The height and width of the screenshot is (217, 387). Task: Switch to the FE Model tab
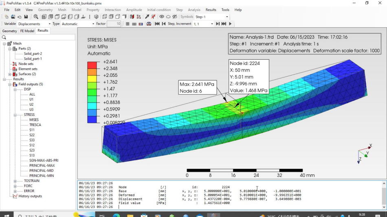tap(27, 31)
